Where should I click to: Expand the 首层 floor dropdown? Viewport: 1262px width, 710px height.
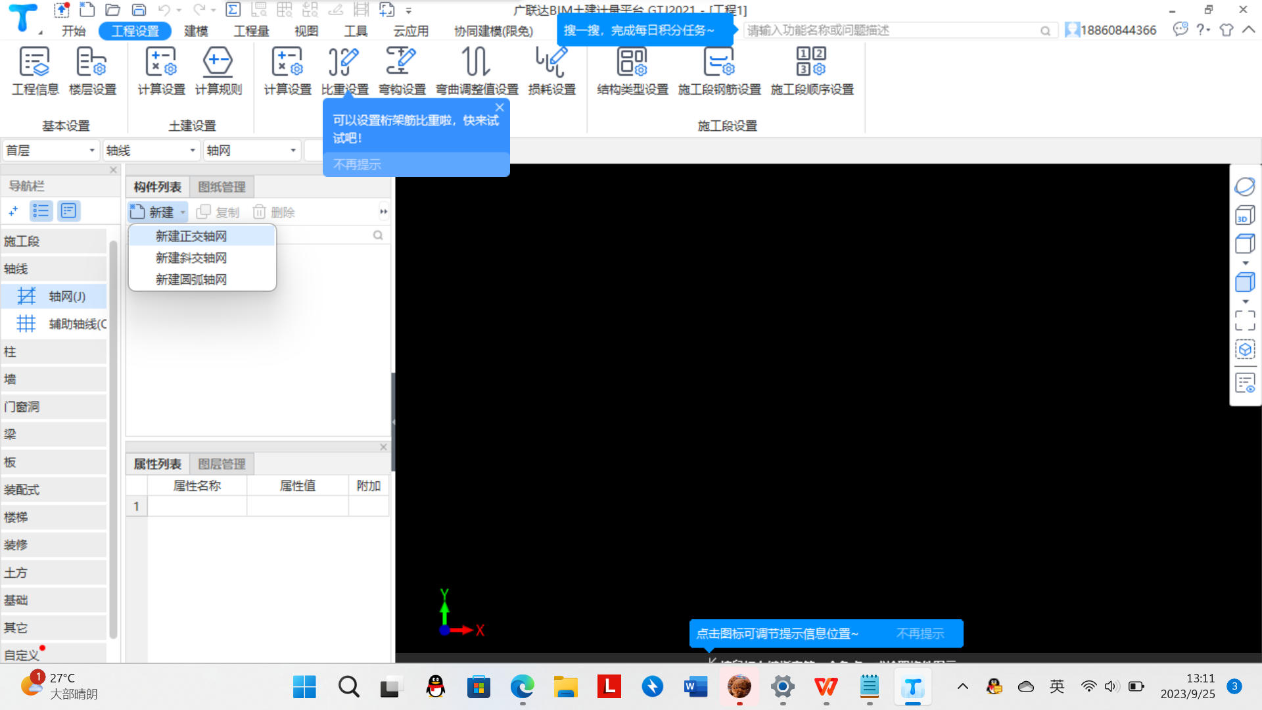point(91,151)
